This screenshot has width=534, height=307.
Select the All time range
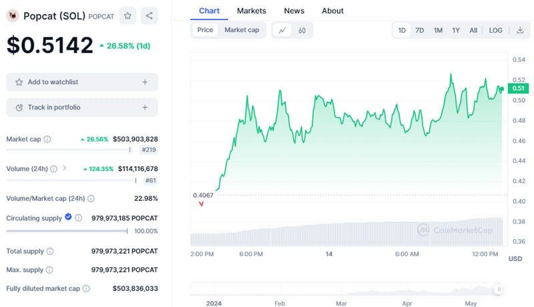tap(473, 30)
